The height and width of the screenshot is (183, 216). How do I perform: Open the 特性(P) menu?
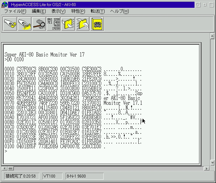pos(78,11)
